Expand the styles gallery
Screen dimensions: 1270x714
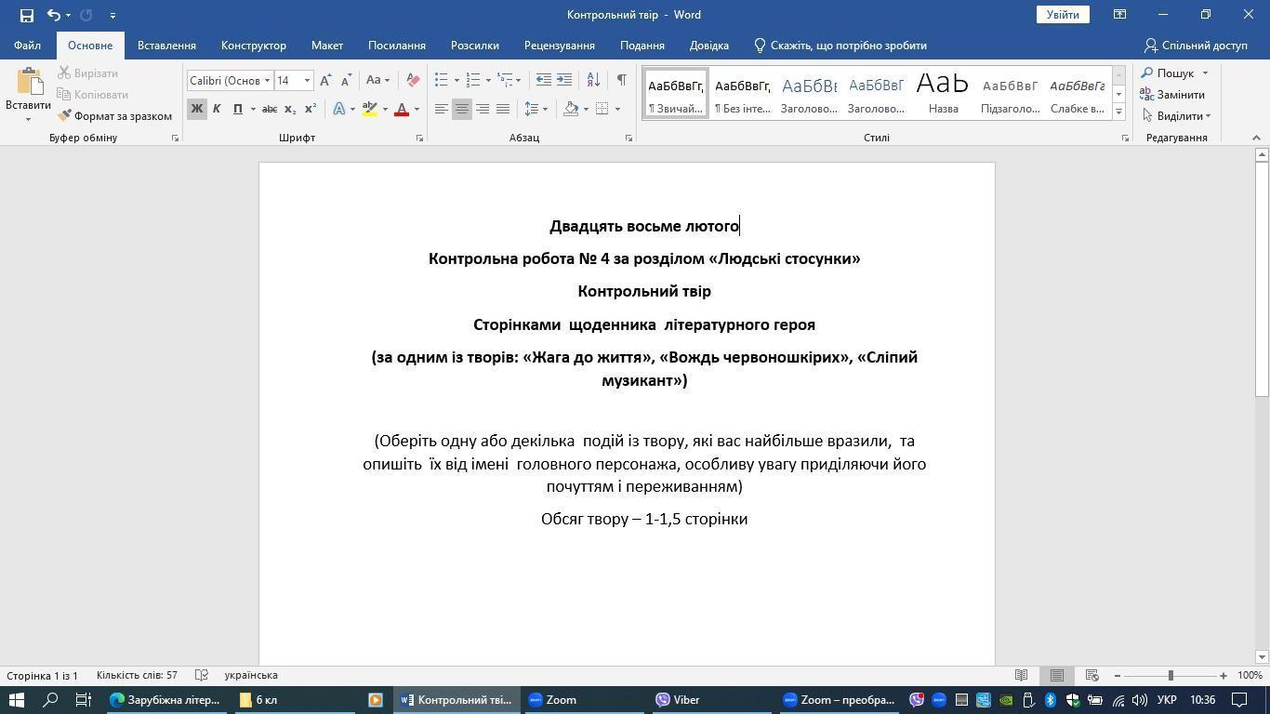[x=1118, y=112]
